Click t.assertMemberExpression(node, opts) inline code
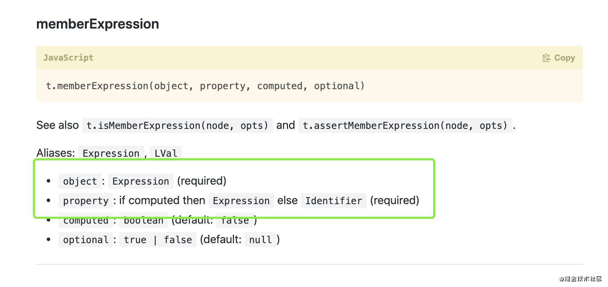Screen dimensions: 608x287 (x=405, y=125)
